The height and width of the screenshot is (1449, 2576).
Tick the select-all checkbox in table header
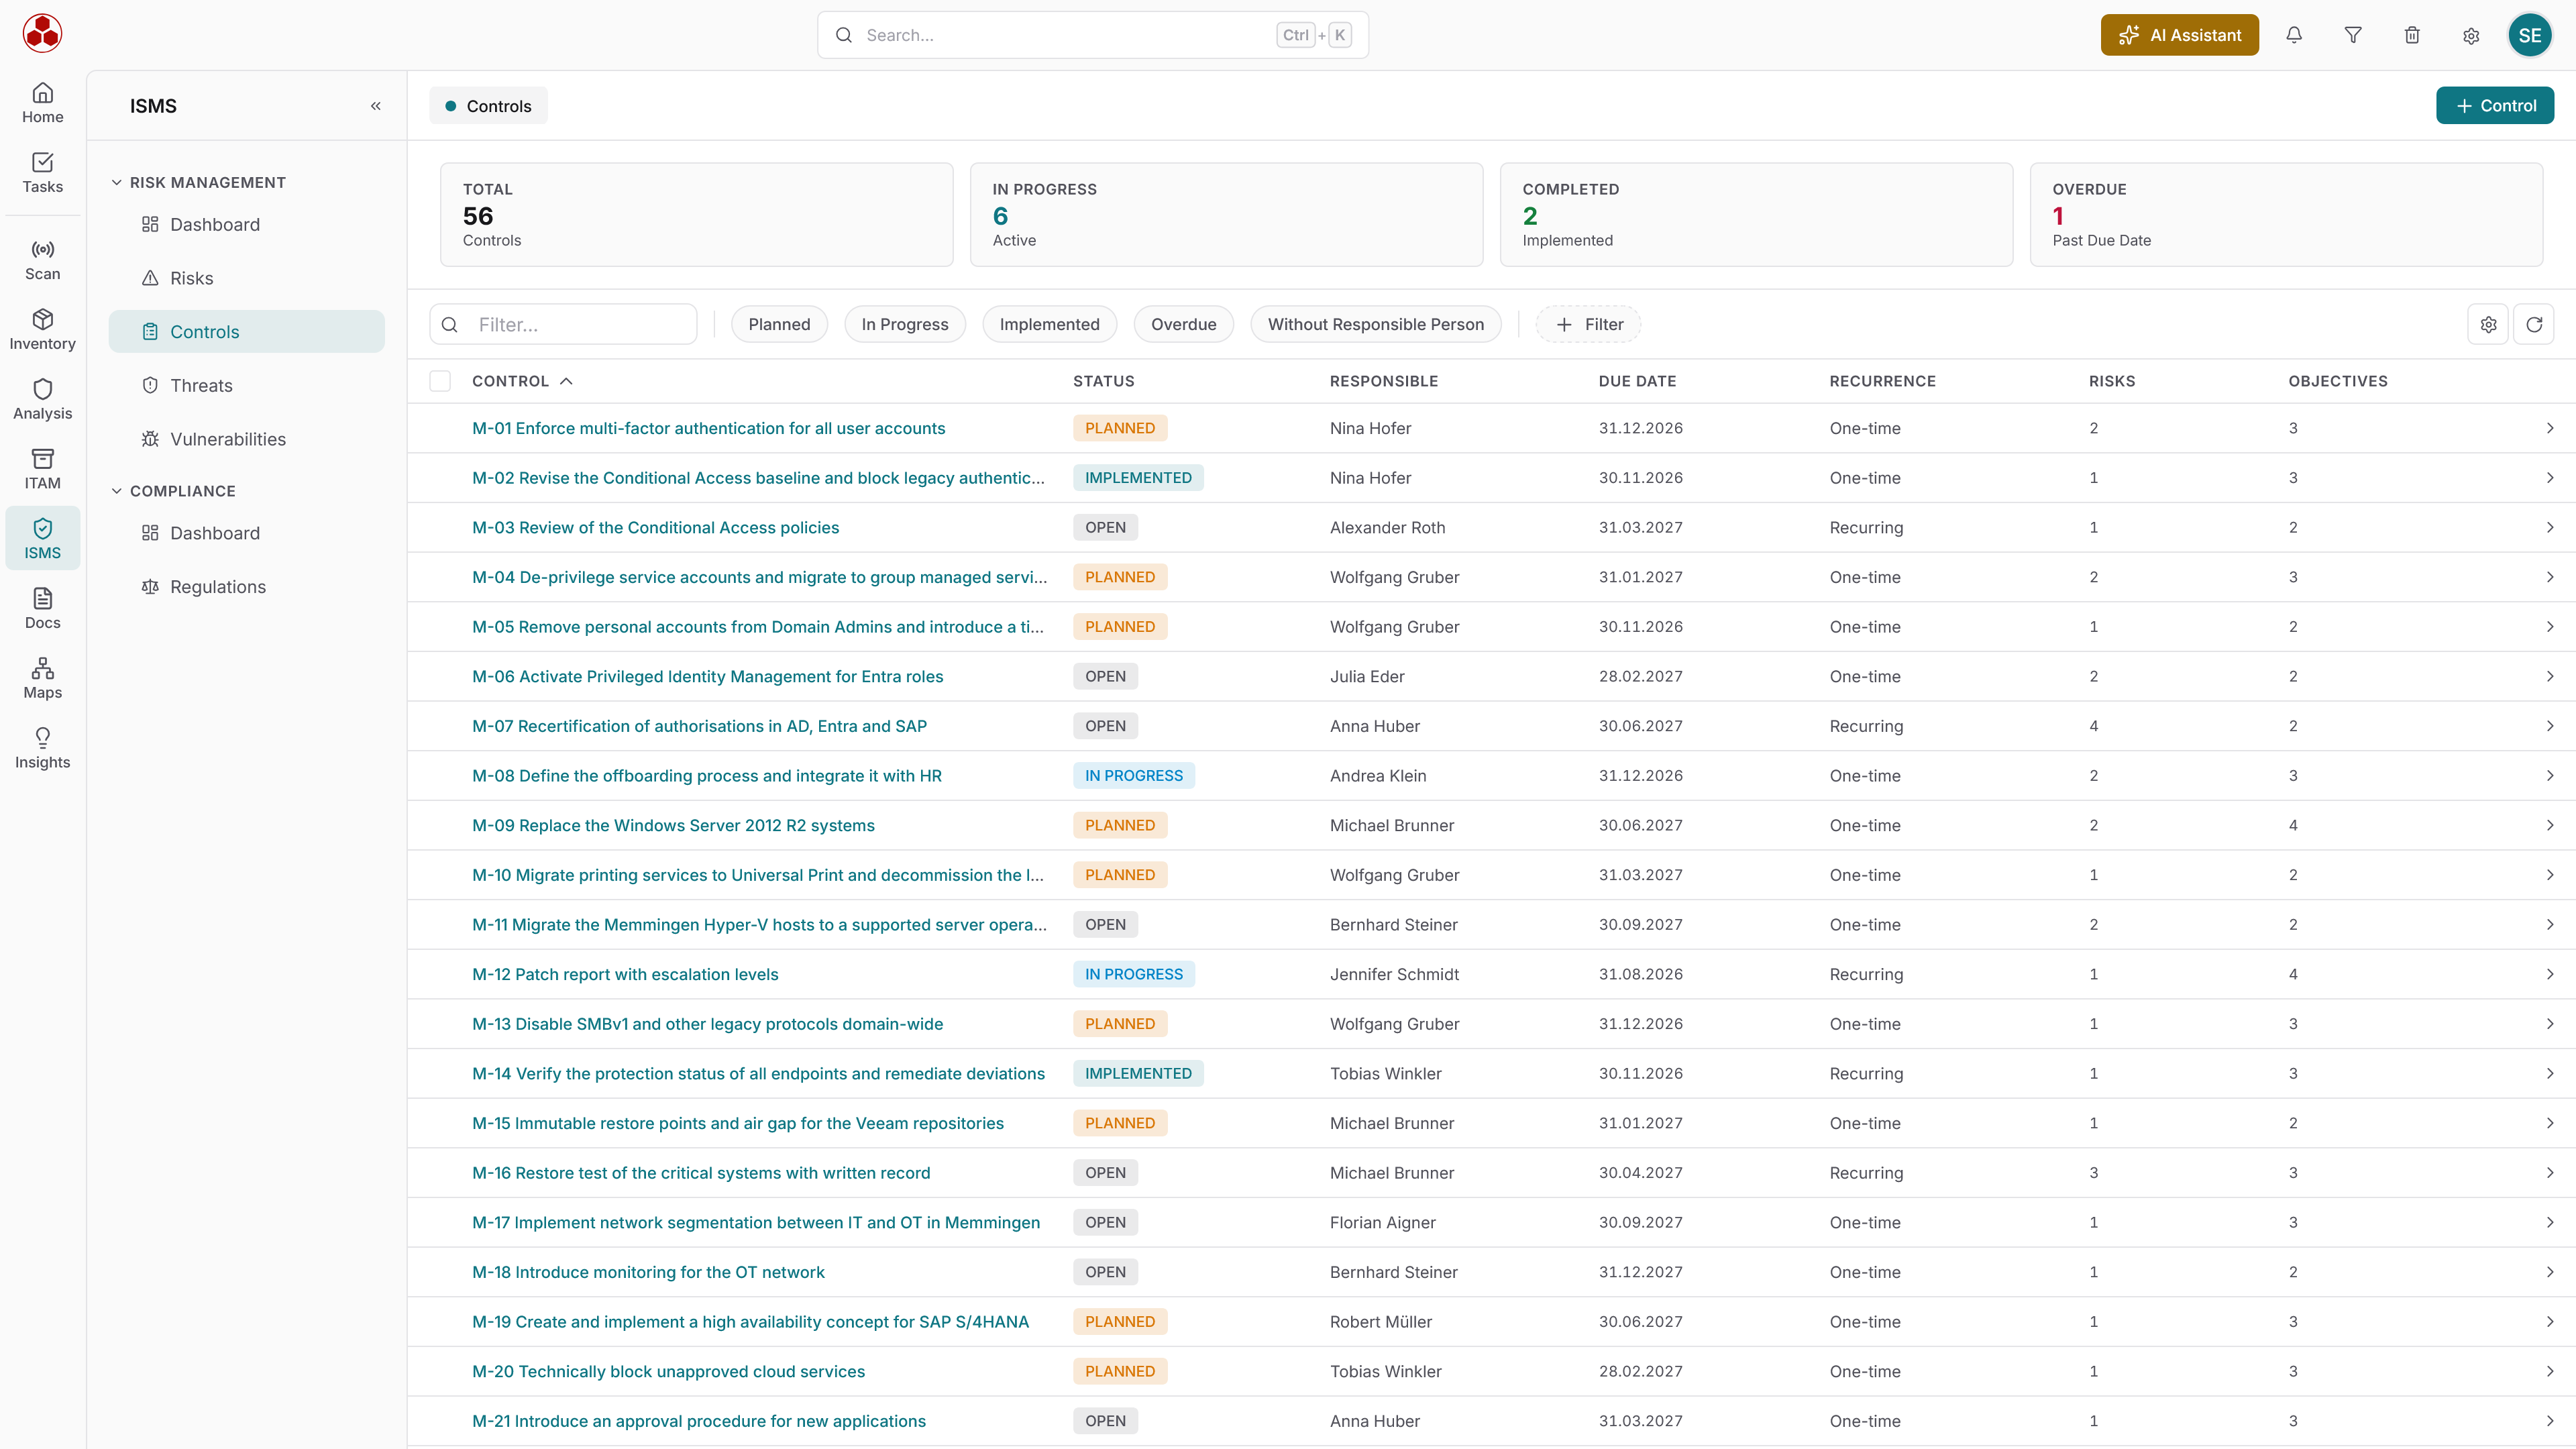(440, 381)
